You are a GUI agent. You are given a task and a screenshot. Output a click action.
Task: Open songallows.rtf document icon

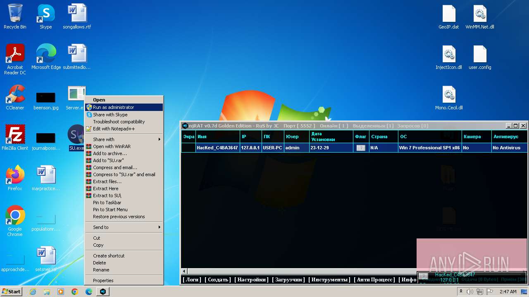[x=77, y=17]
